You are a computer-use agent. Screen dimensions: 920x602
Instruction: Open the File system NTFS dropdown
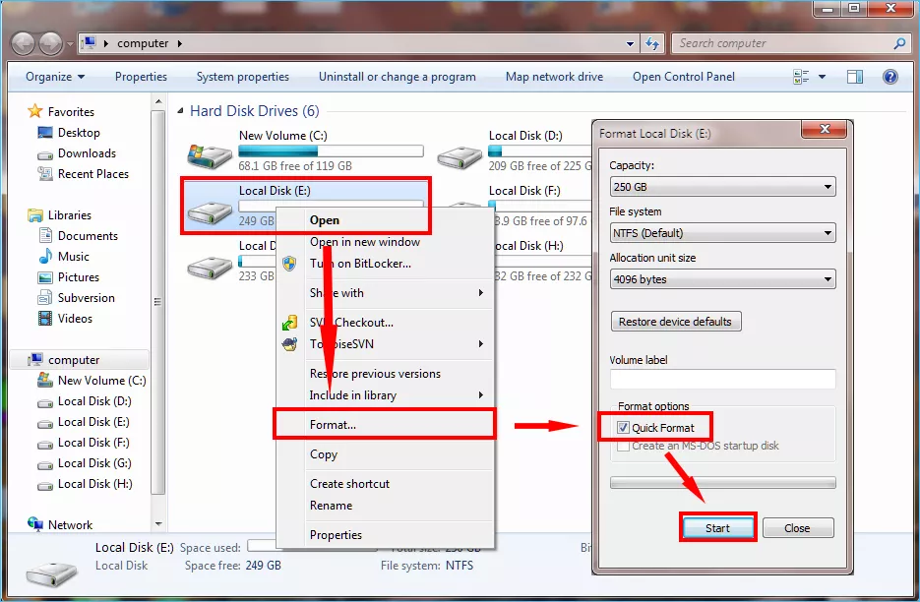[723, 233]
